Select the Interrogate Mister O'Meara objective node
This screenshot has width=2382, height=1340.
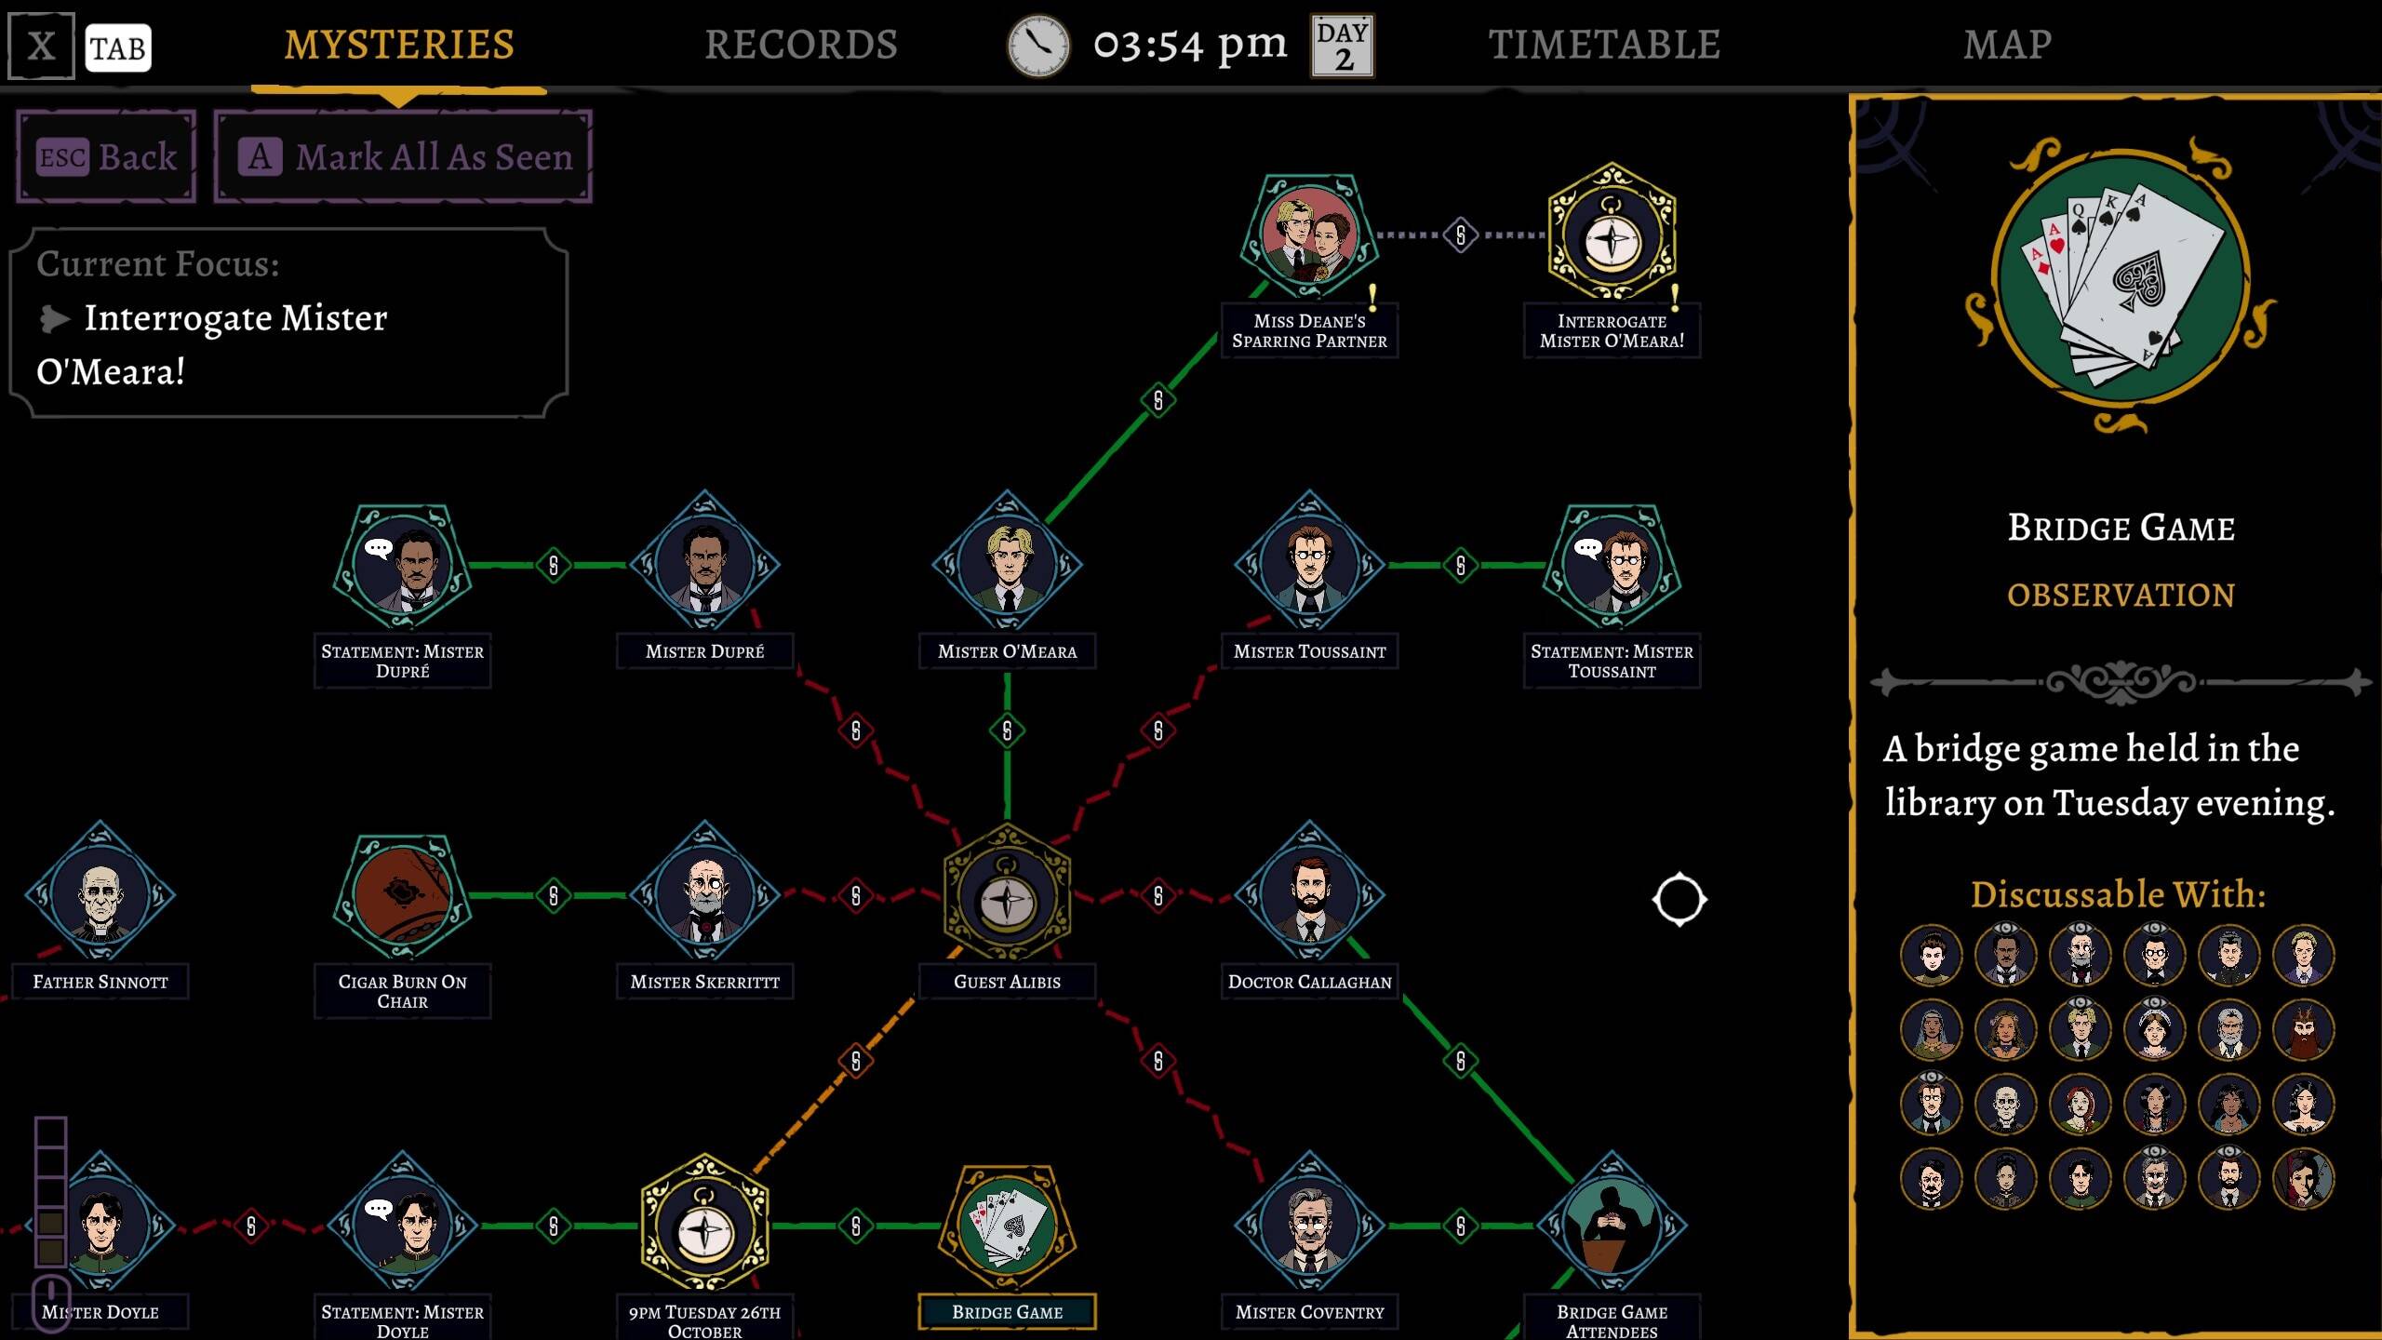click(x=1612, y=234)
